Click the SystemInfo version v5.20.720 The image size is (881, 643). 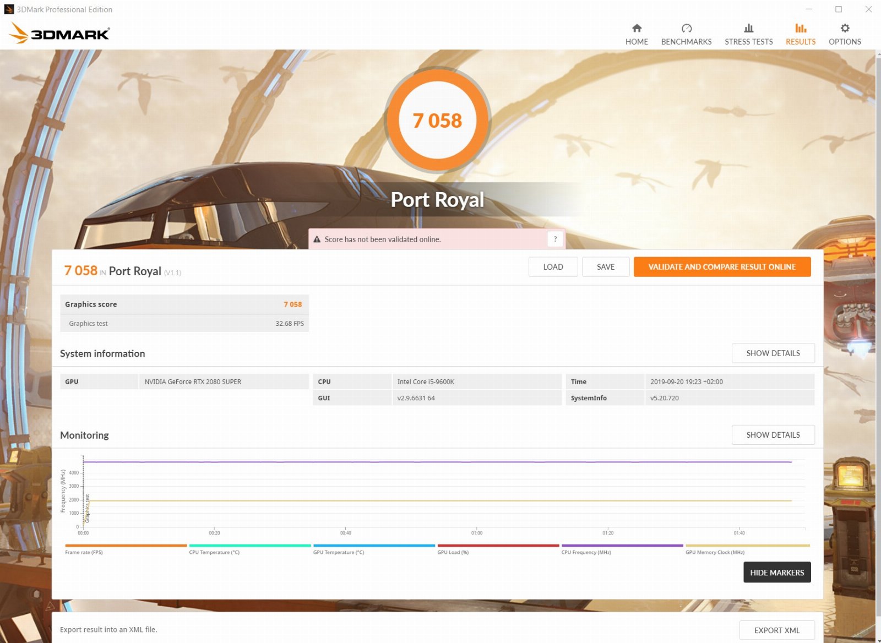[665, 398]
